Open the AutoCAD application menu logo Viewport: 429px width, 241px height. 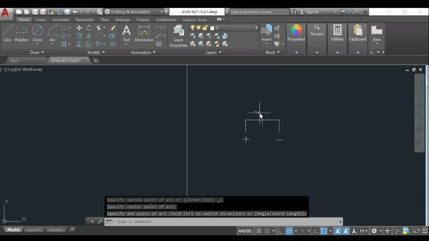click(5, 13)
